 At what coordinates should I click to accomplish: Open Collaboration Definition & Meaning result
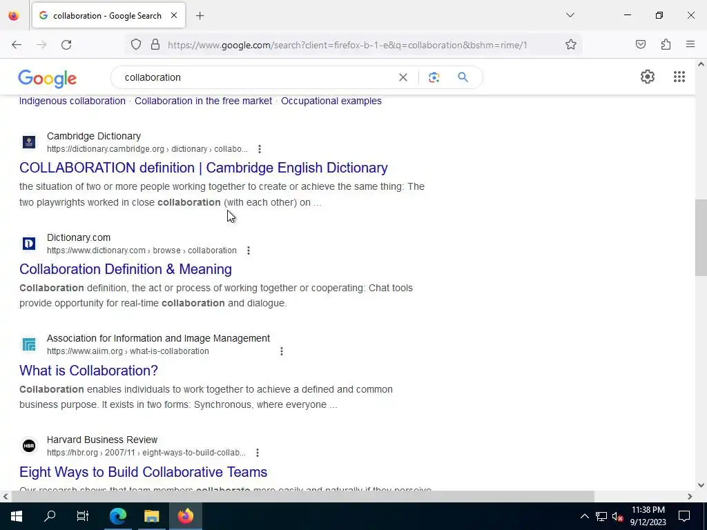coord(126,269)
